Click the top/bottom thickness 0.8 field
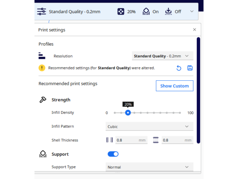The height and width of the screenshot is (179, 238). point(177,140)
